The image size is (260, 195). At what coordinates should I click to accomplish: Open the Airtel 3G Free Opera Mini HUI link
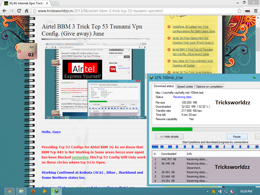pyautogui.click(x=193, y=40)
